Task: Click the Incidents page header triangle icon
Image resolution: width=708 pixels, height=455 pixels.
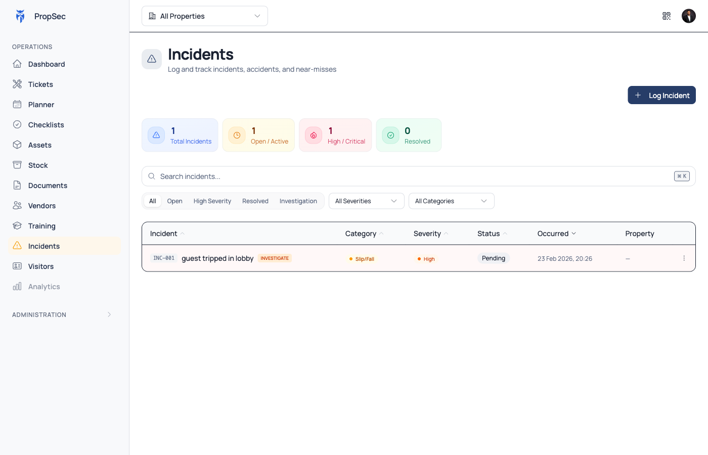Action: (152, 59)
